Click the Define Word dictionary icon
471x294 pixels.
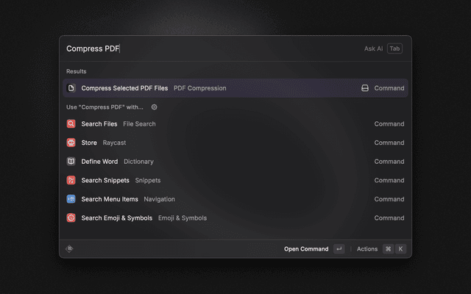pos(71,162)
